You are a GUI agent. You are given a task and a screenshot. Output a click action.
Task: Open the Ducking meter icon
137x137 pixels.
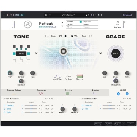pyautogui.click(x=80, y=76)
